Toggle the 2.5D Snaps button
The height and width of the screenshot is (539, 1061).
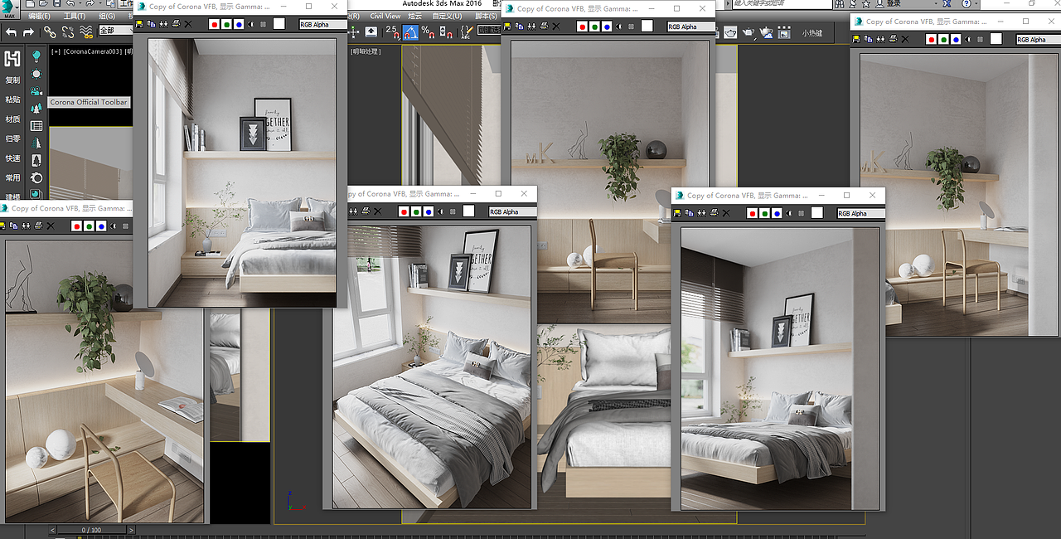pyautogui.click(x=391, y=32)
